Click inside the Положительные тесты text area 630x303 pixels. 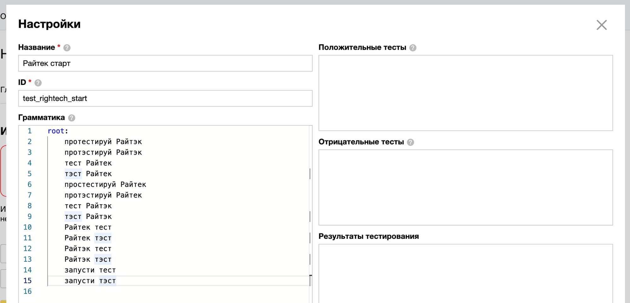click(x=465, y=93)
